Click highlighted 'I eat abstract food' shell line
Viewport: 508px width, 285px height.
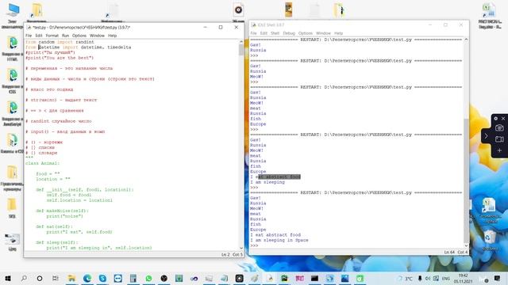[x=275, y=177]
